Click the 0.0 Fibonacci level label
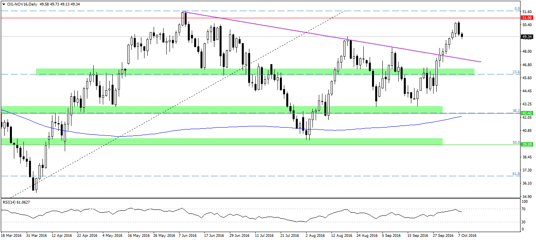 [517, 8]
